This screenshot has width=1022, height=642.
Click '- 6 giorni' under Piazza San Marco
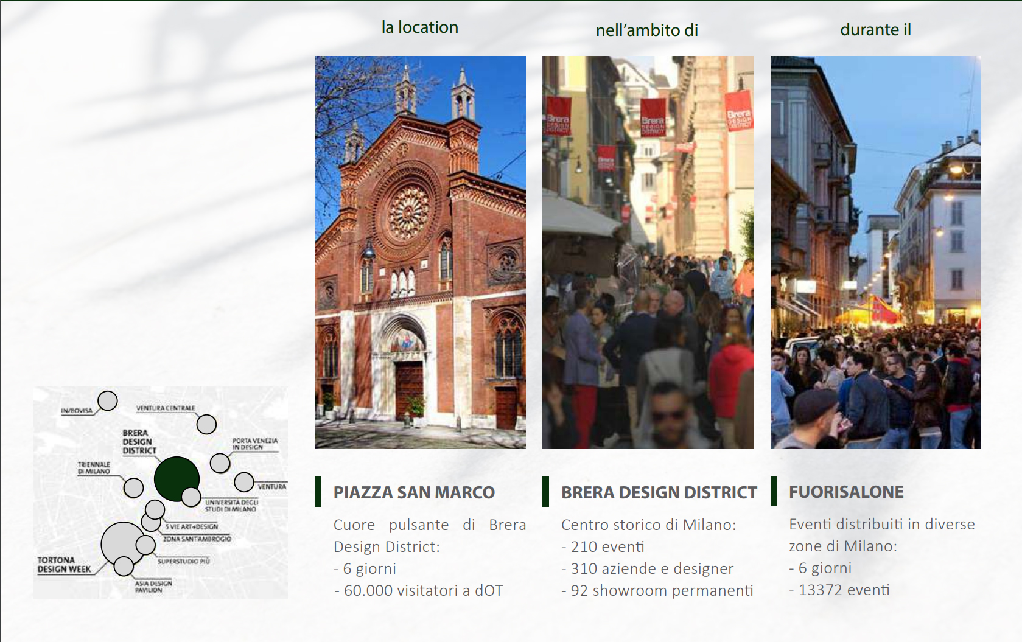(x=365, y=568)
